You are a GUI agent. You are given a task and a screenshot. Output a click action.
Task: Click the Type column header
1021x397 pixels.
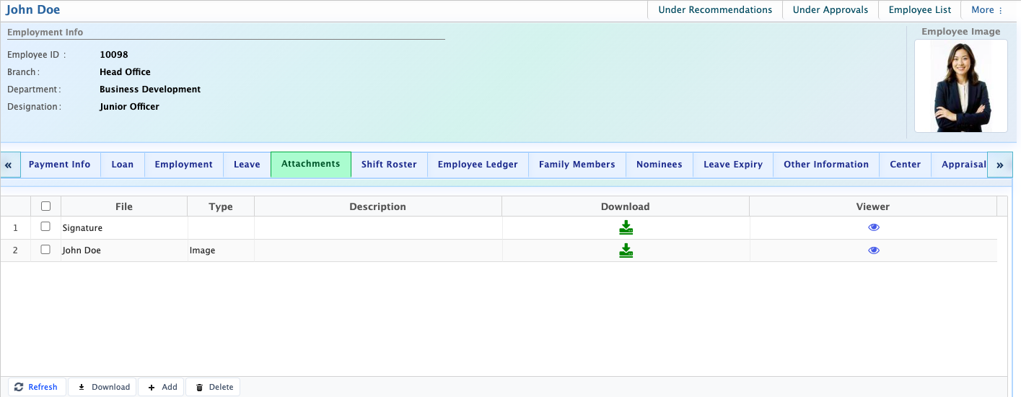pos(221,206)
